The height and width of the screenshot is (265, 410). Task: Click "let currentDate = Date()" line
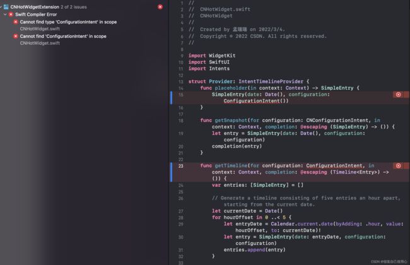(247, 211)
